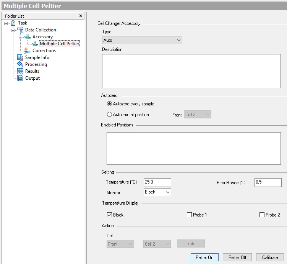Viewport: 287px width, 264px height.
Task: Click the Results chart icon
Action: [x=20, y=71]
